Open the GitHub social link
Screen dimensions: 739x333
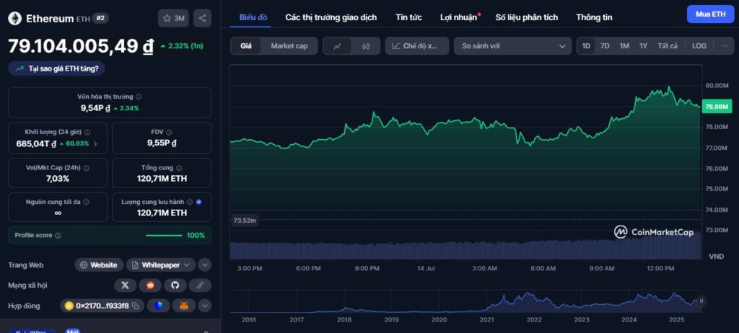click(x=175, y=285)
